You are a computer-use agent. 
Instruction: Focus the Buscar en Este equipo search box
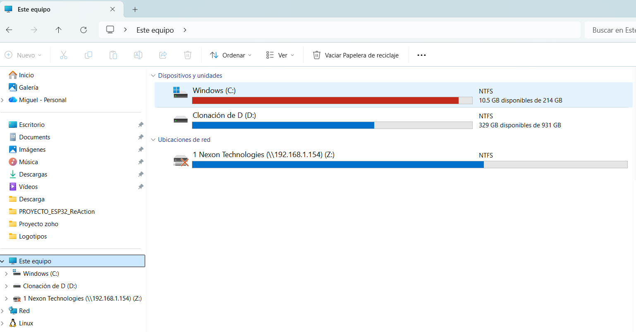[x=610, y=30]
